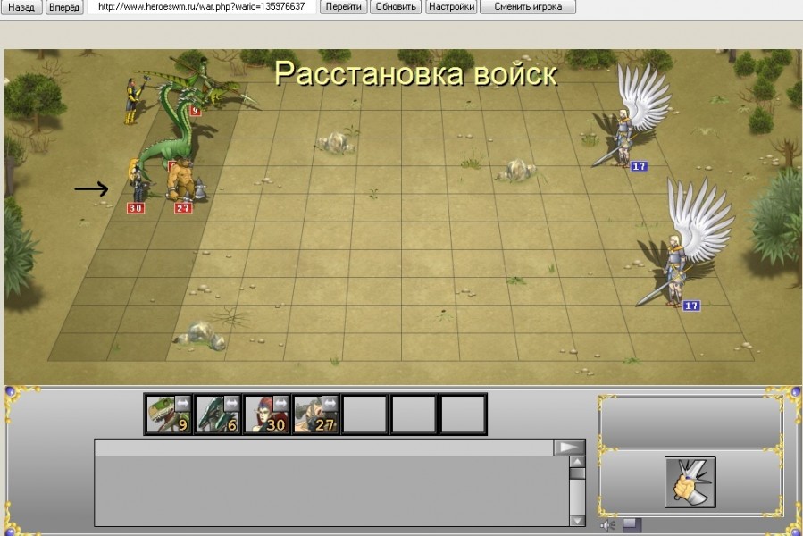Select the upper angel stack of 17
The height and width of the screenshot is (536, 803).
tap(632, 115)
